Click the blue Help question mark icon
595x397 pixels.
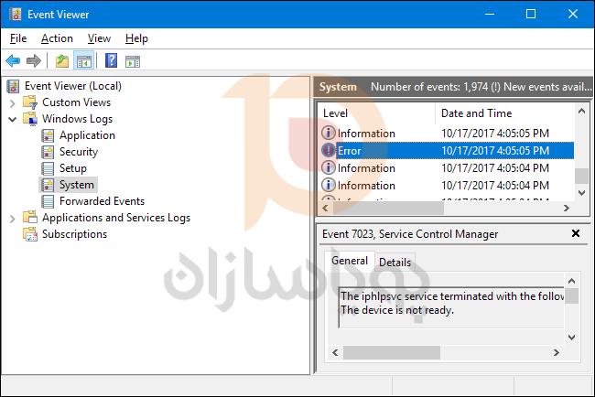(x=111, y=61)
